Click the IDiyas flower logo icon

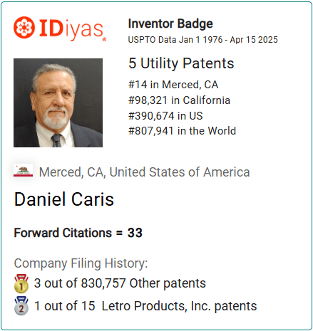click(24, 27)
